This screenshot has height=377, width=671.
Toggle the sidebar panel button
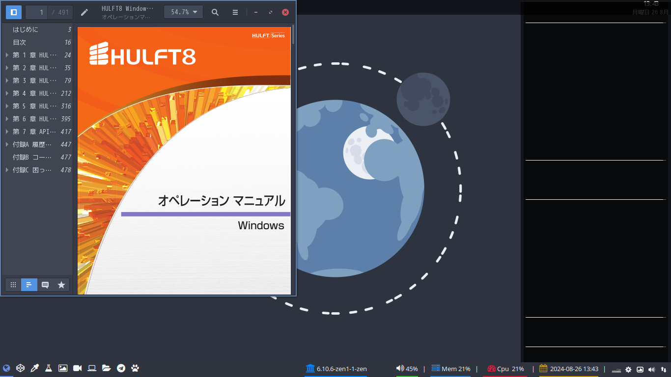pos(14,12)
